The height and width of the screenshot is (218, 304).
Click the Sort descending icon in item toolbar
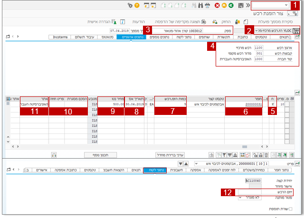(229, 155)
